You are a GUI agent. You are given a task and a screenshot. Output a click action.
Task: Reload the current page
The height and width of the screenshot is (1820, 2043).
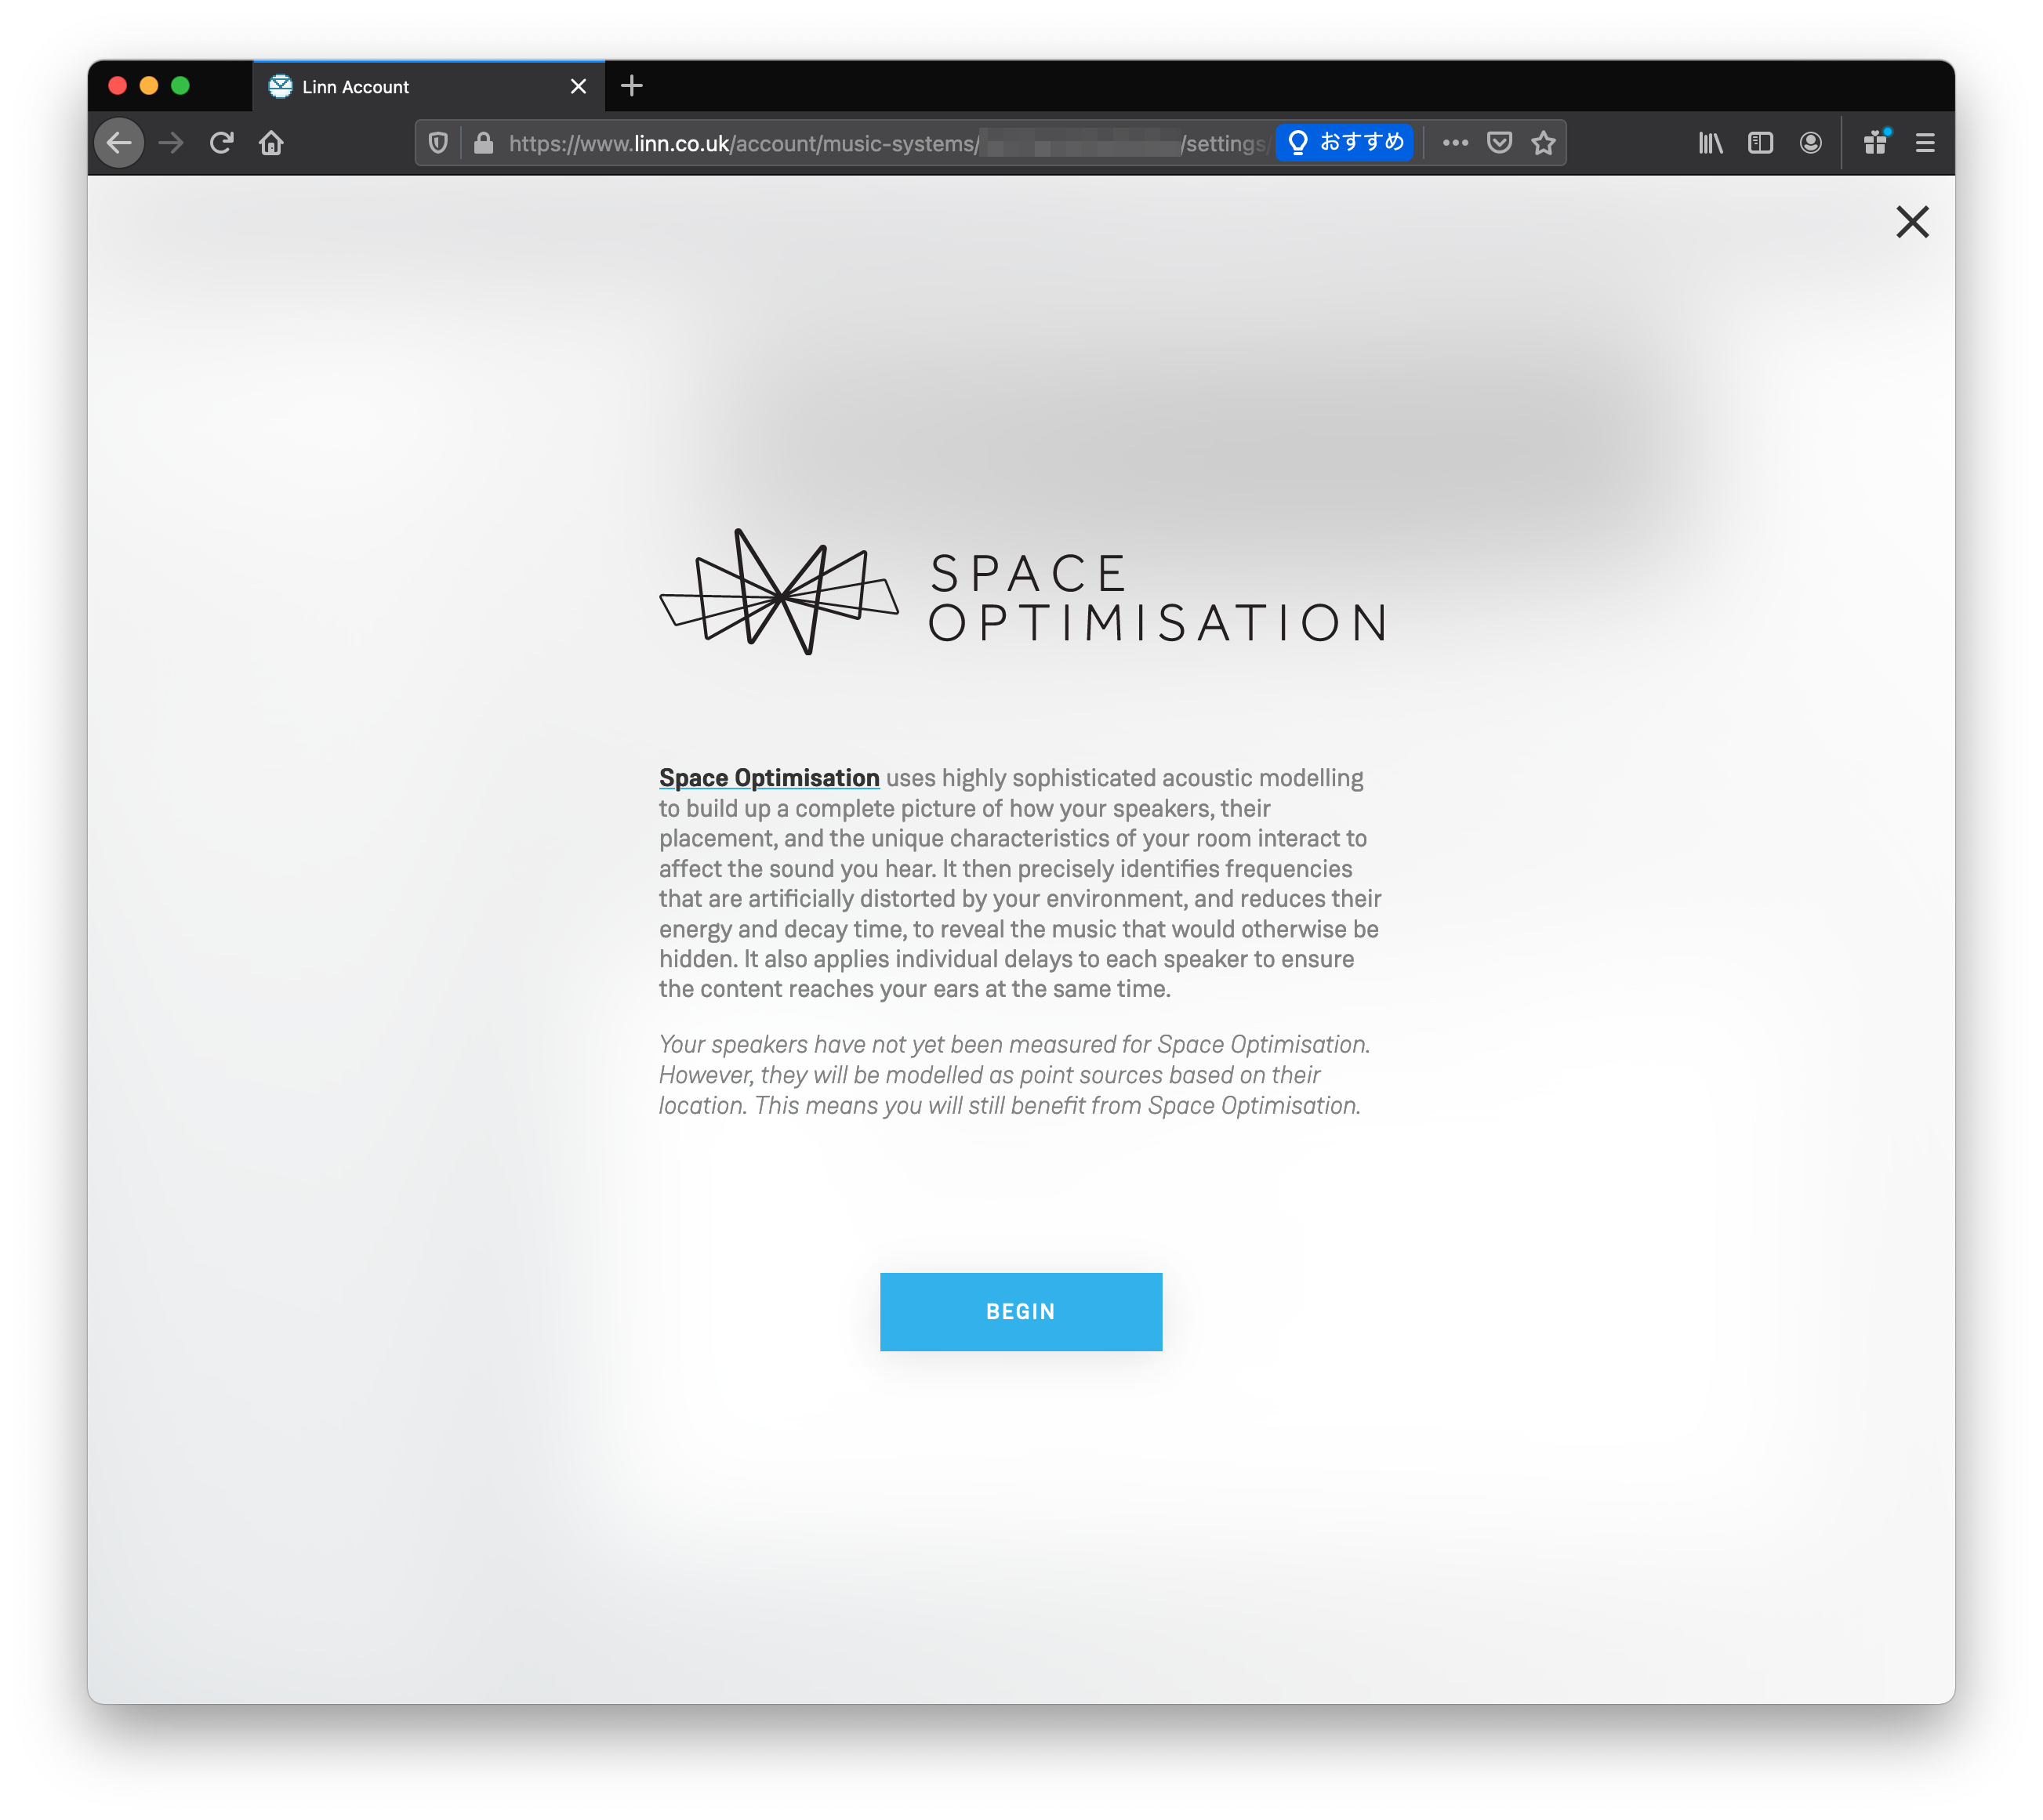222,143
